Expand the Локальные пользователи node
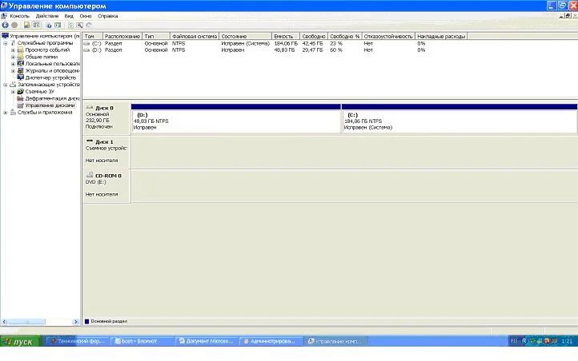Screen dimensions: 578x361 (14, 64)
